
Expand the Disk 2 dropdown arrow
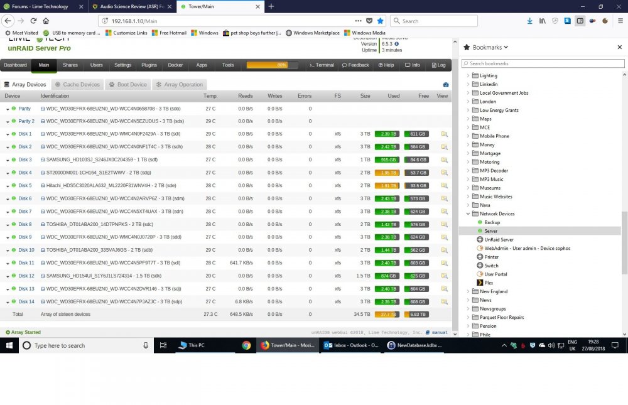point(8,148)
